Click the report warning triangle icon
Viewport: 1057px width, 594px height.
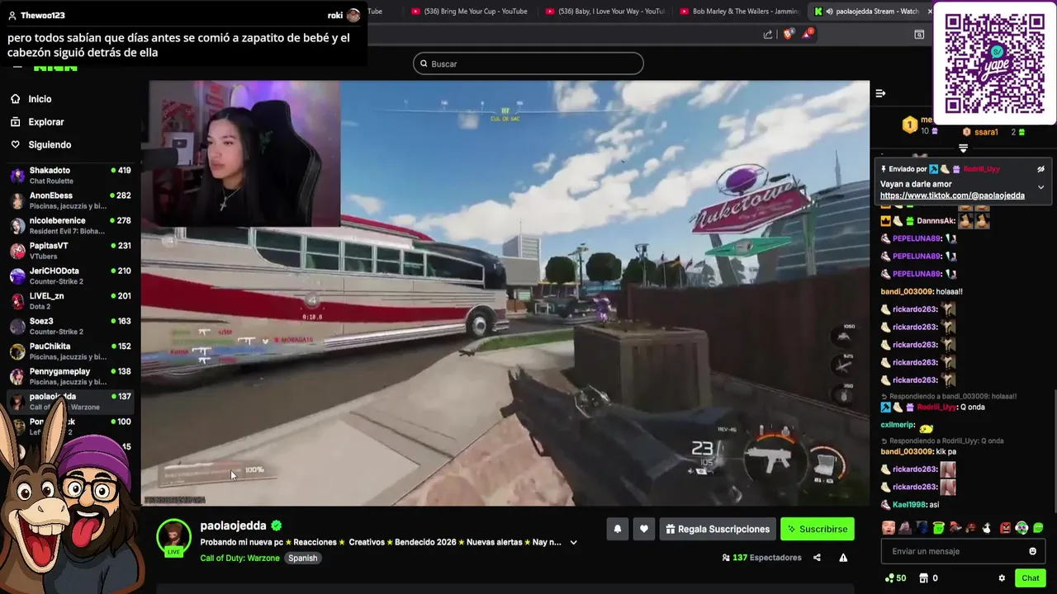click(843, 558)
